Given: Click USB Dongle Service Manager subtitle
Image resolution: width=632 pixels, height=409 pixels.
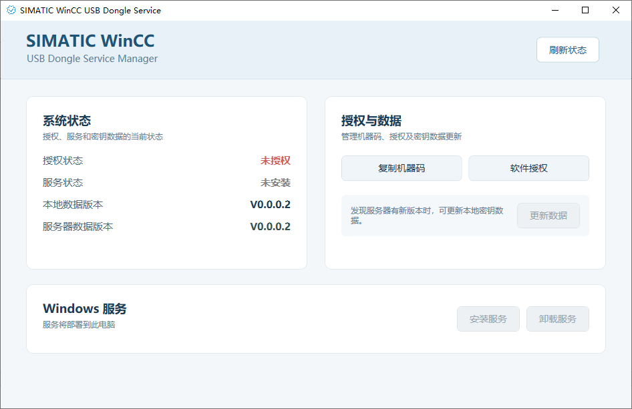Looking at the screenshot, I should (x=92, y=59).
